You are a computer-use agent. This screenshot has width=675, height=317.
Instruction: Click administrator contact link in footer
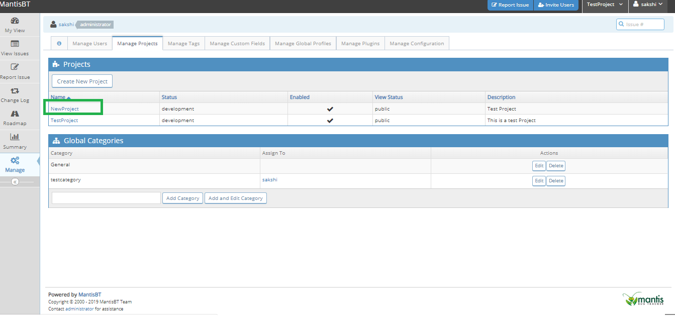coord(79,309)
